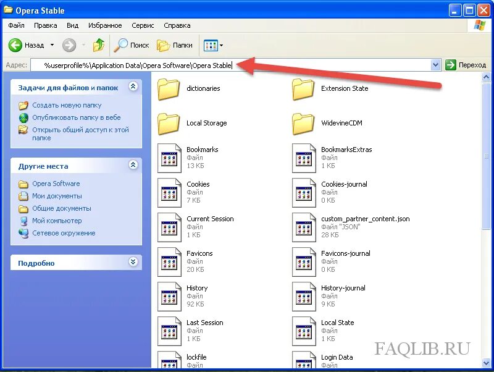Image resolution: width=494 pixels, height=372 pixels.
Task: Open Мои документы link
Action: [57, 196]
